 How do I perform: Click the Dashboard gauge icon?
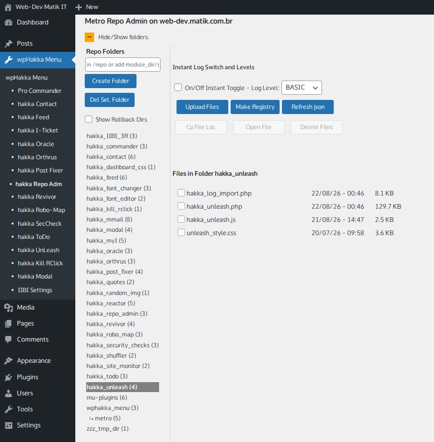(8, 23)
